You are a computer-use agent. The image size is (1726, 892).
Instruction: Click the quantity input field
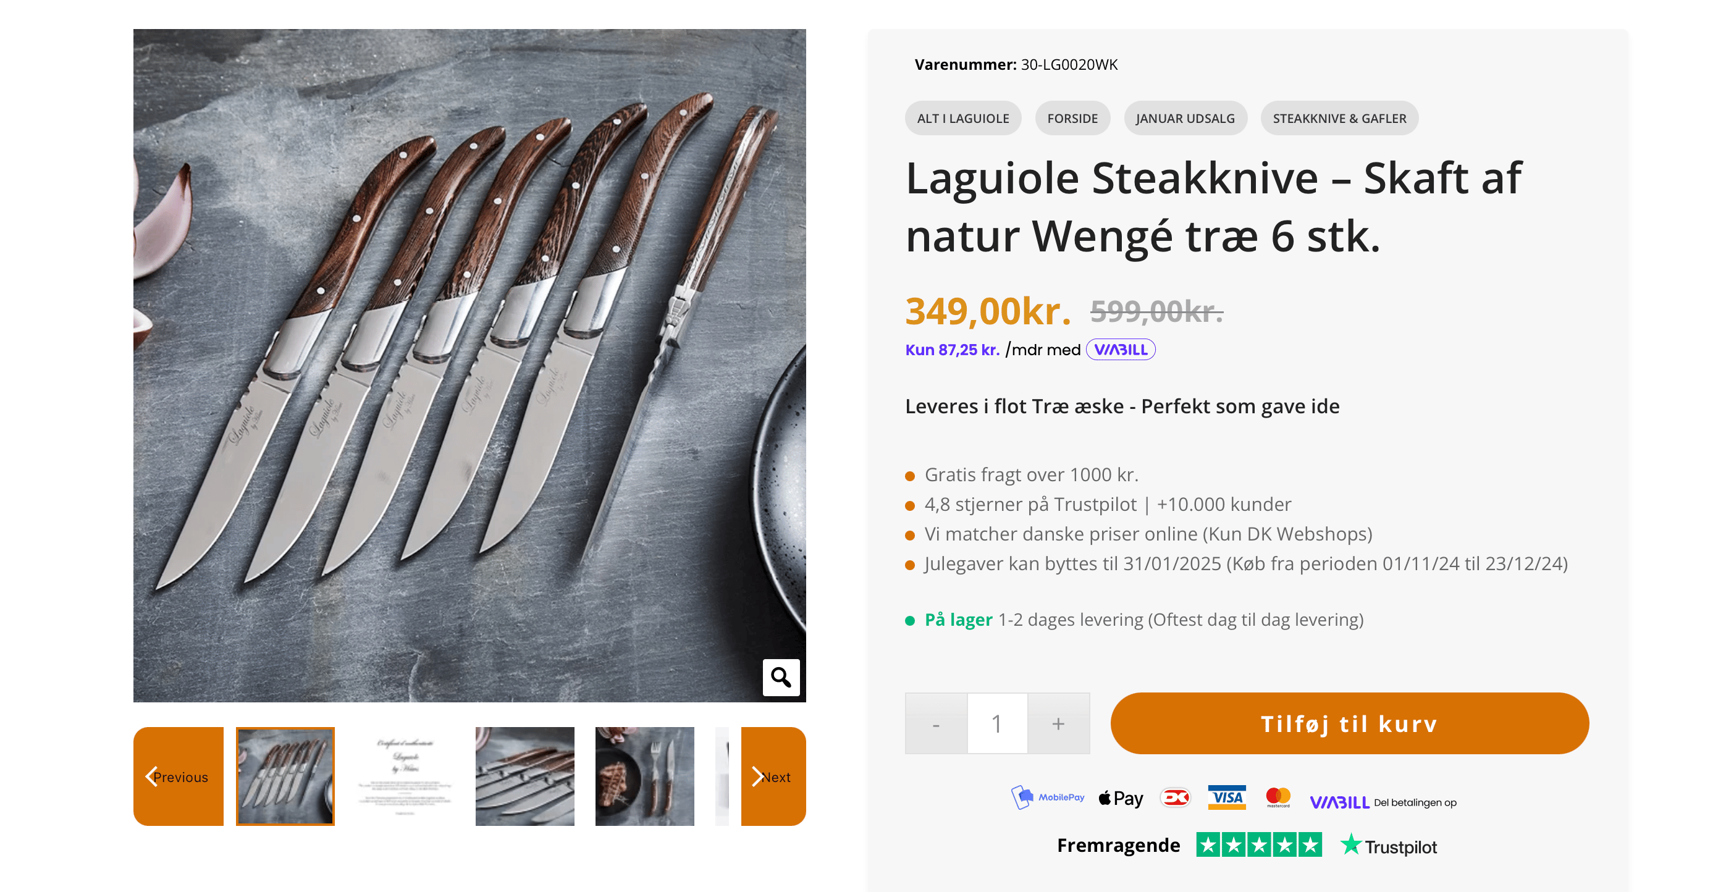tap(997, 724)
